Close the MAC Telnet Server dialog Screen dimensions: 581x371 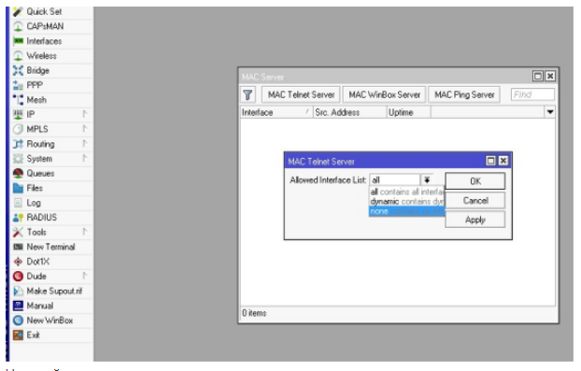(503, 161)
